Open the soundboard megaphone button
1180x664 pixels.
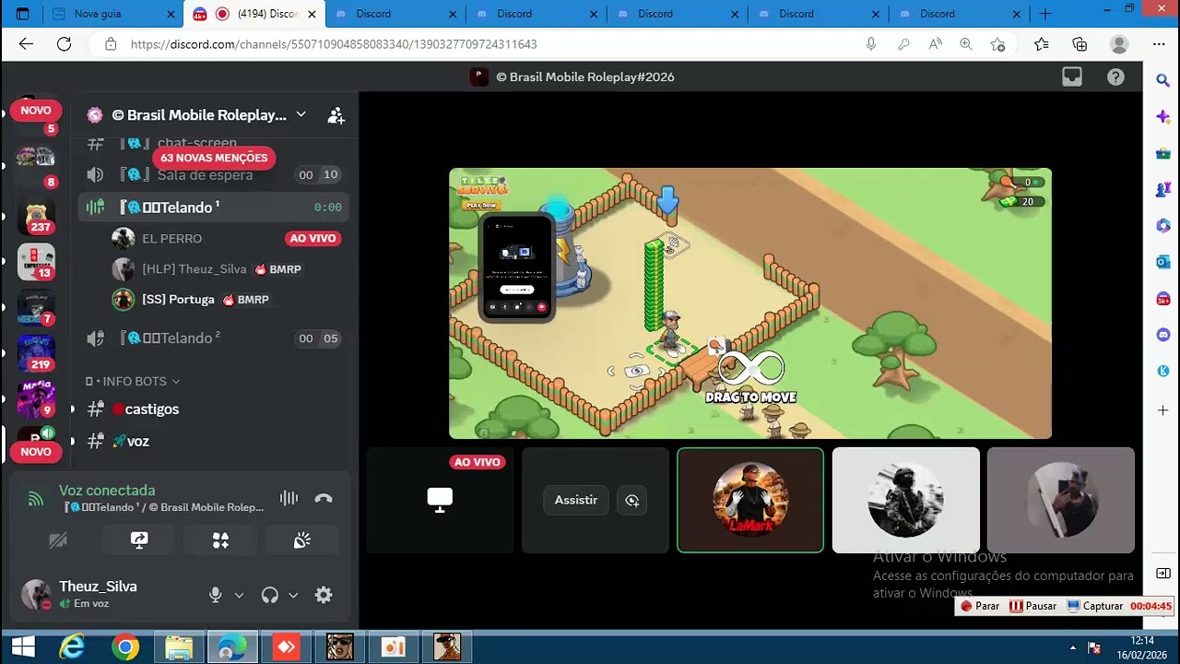point(301,540)
